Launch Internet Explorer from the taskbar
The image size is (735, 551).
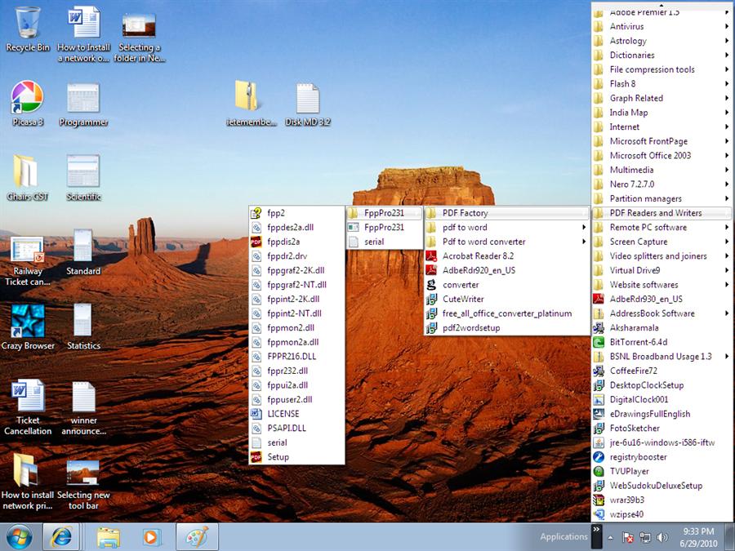coord(63,537)
